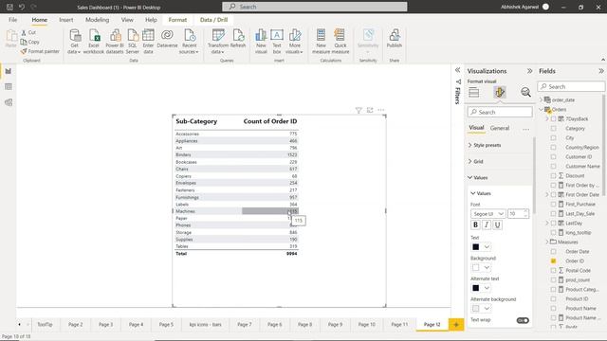This screenshot has width=607, height=341.
Task: Check the Customer Name field
Action: 553,167
